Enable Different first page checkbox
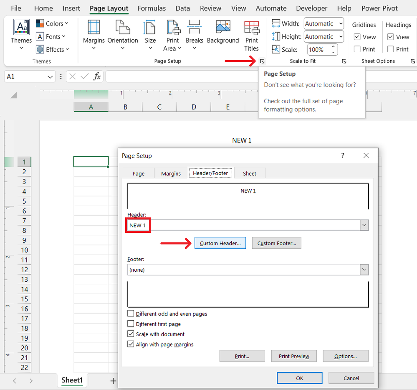 [131, 324]
